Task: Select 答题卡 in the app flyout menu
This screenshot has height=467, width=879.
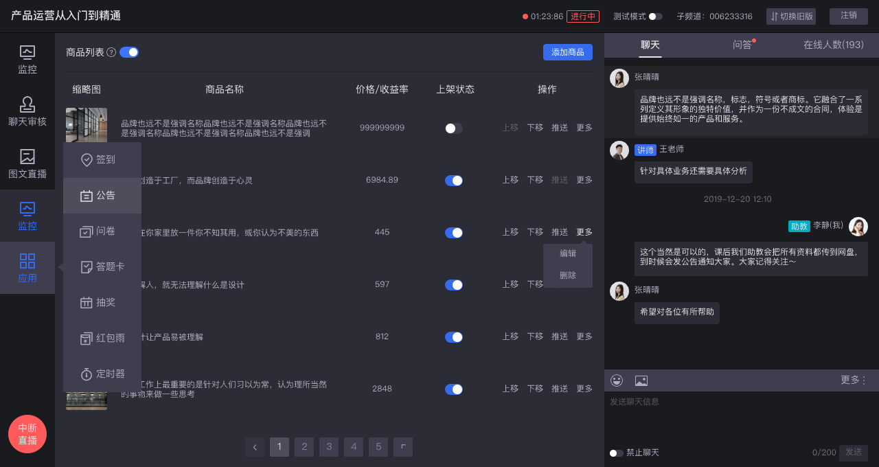Action: tap(102, 267)
